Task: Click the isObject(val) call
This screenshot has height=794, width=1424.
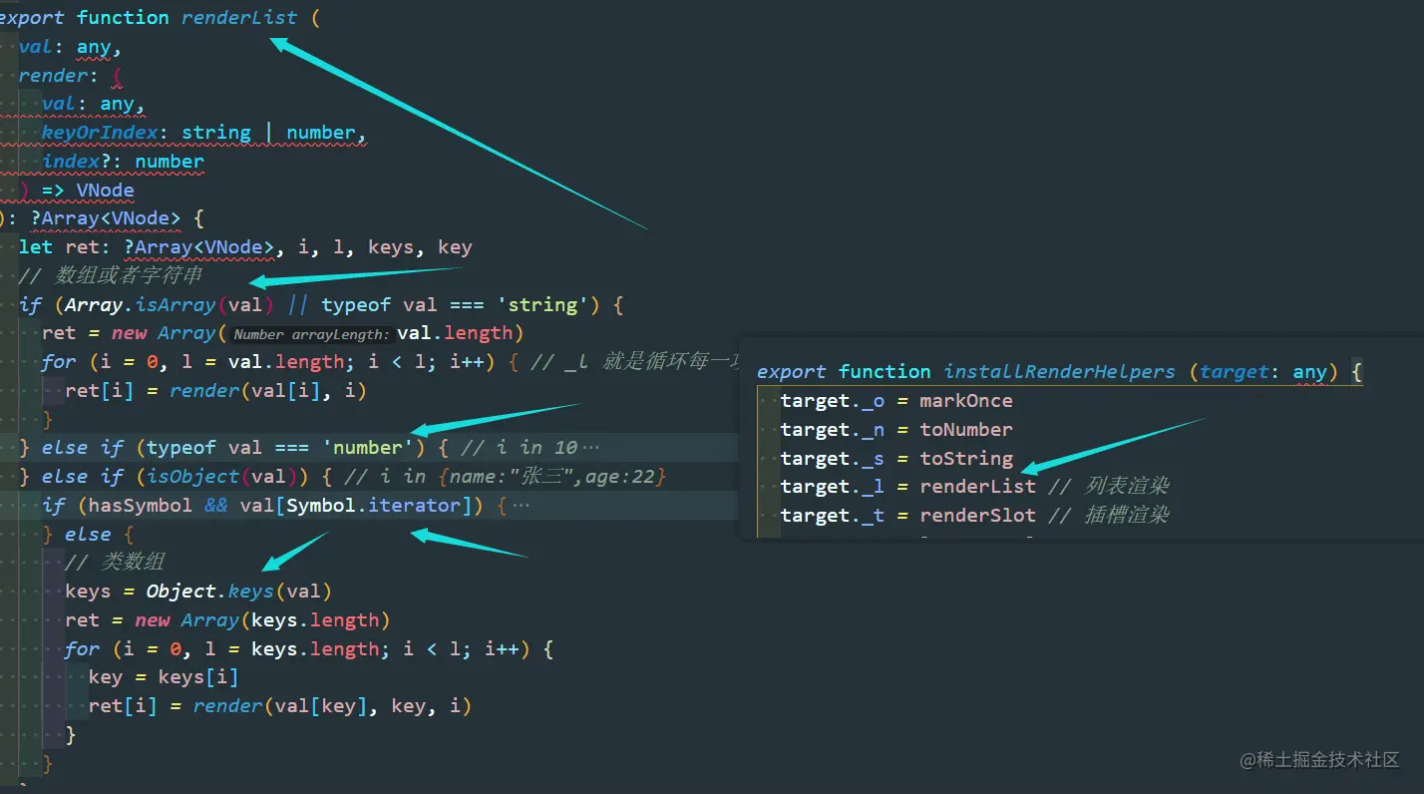Action: coord(227,477)
